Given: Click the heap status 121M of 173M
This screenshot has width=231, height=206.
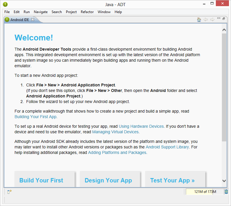Looking at the screenshot, I should point(205,192).
